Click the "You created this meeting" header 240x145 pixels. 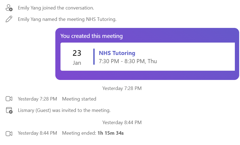[x=91, y=36]
